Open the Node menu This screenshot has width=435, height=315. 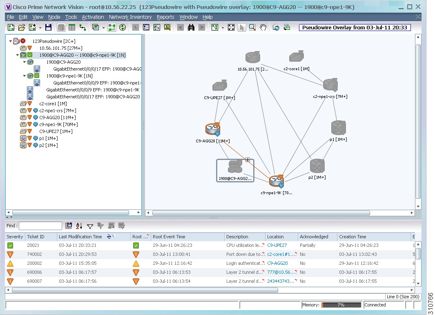[x=54, y=17]
